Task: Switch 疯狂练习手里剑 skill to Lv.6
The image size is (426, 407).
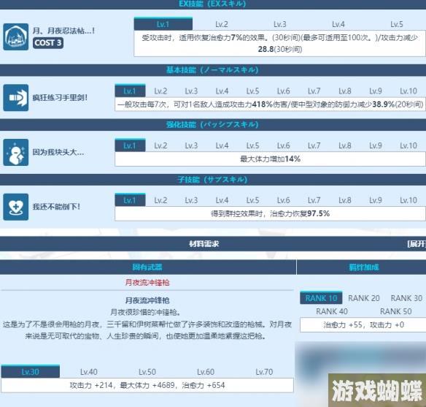Action: tap(283, 91)
